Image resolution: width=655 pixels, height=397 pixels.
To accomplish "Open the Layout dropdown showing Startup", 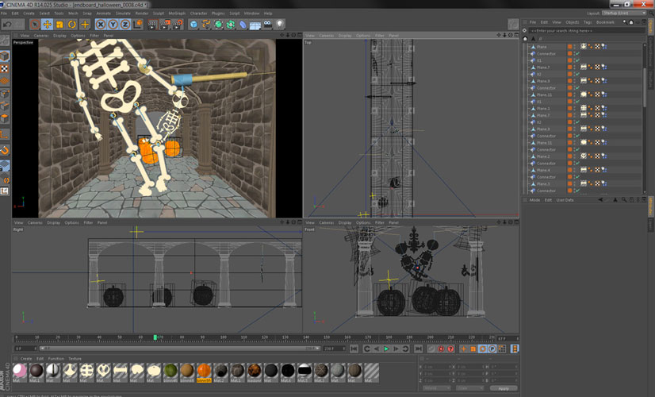I will click(x=623, y=13).
